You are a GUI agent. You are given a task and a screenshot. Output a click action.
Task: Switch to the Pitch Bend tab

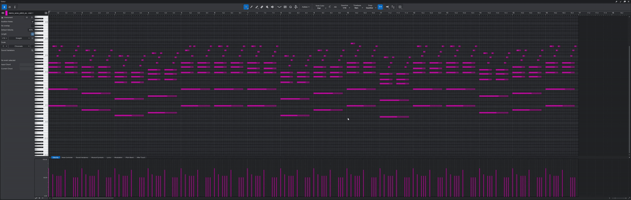coord(129,157)
